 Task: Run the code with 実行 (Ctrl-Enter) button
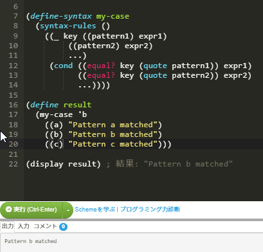pos(32,210)
